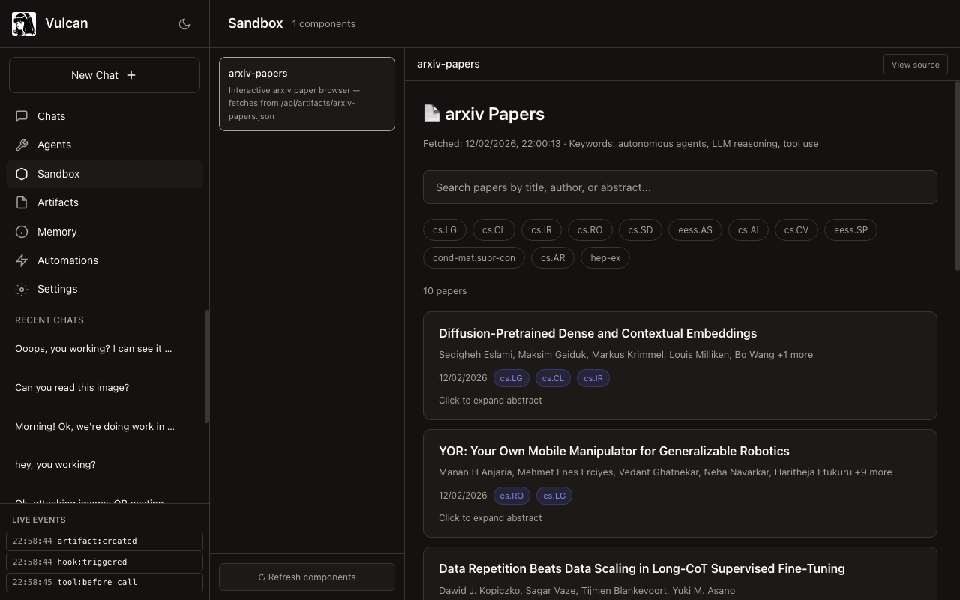Screen dimensions: 960x600
Task: Select the arxiv-papers component in list
Action: click(307, 94)
